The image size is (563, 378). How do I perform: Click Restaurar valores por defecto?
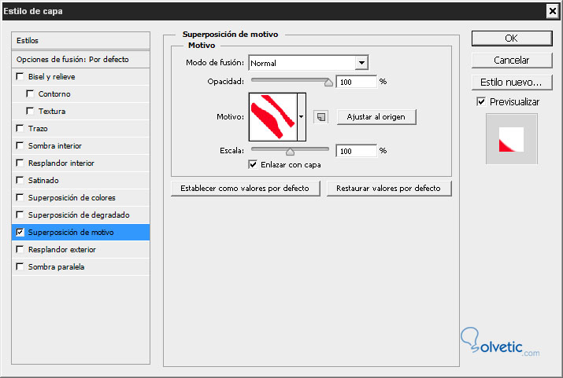pyautogui.click(x=389, y=189)
